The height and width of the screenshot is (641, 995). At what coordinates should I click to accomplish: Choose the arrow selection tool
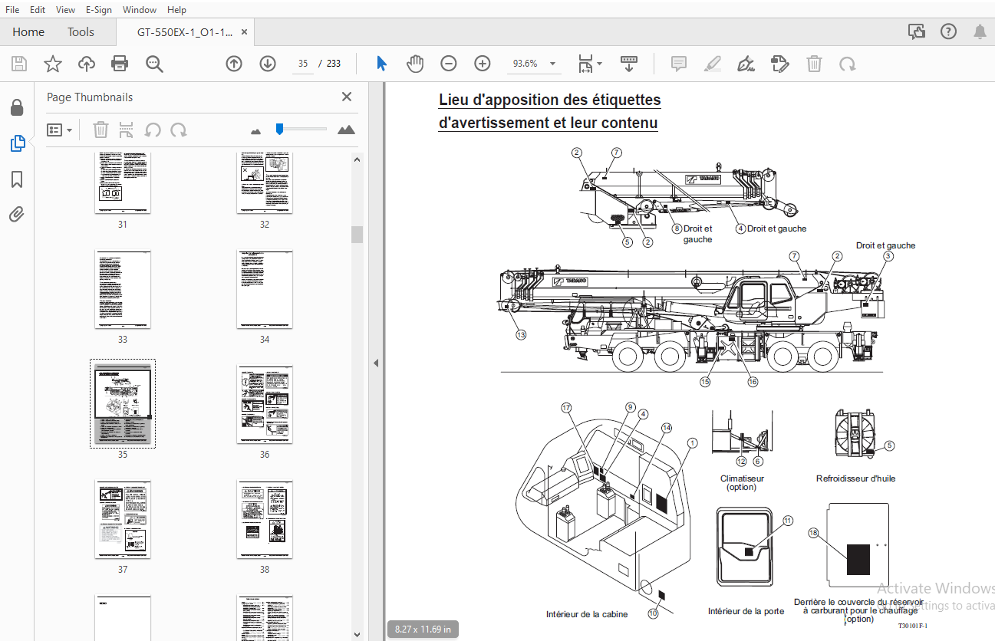[x=381, y=64]
